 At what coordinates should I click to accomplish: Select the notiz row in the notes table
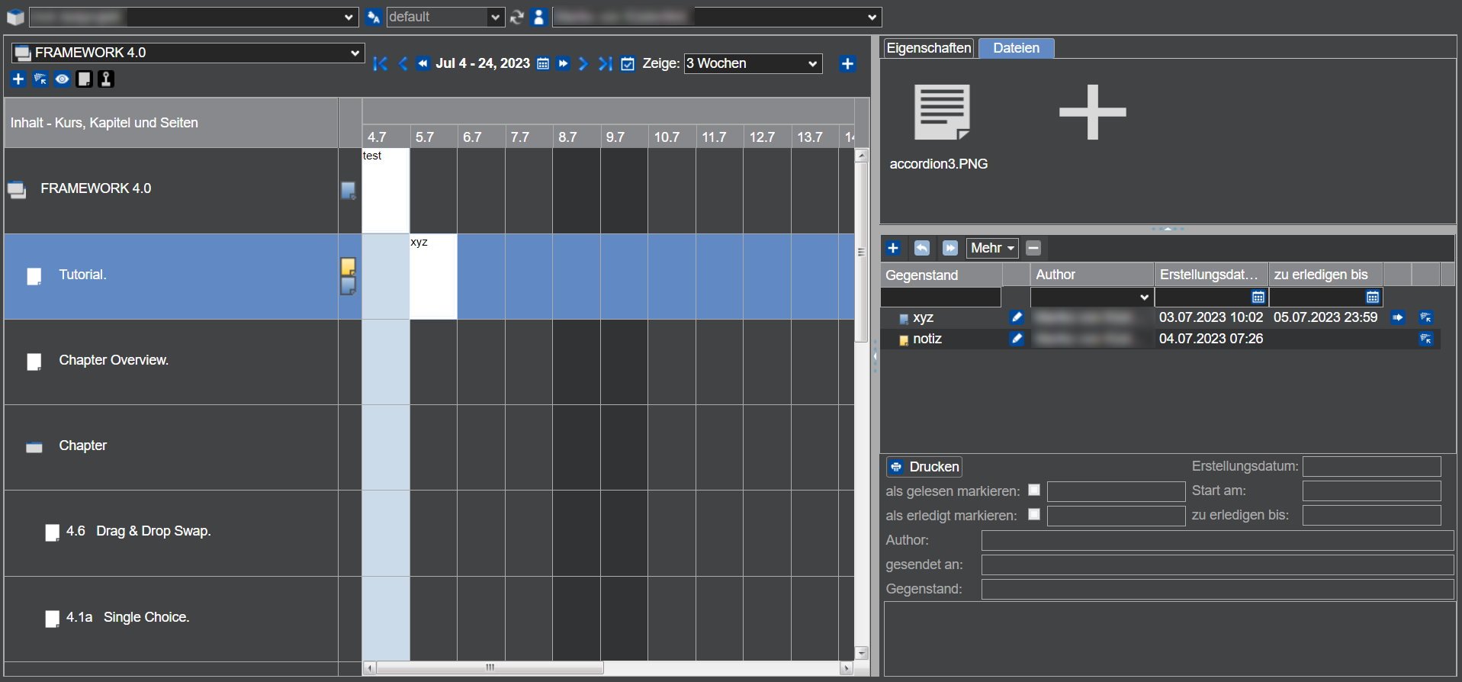[1160, 339]
